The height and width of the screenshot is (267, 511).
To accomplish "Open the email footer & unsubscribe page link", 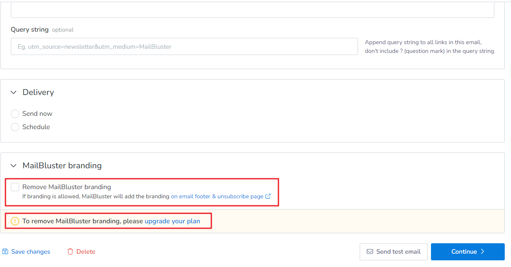I will point(217,196).
